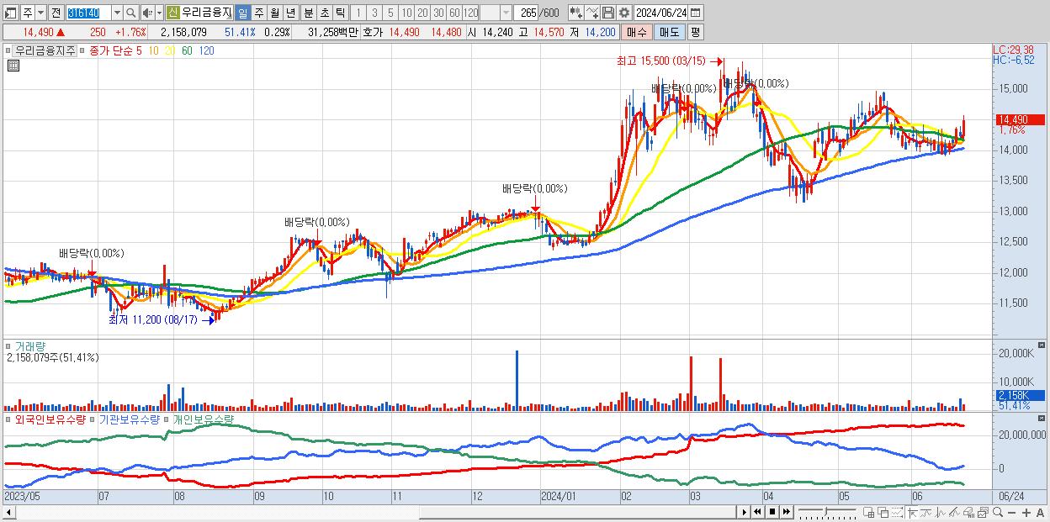Click the stock code input field 316140
This screenshot has height=522, width=1050.
click(x=88, y=13)
